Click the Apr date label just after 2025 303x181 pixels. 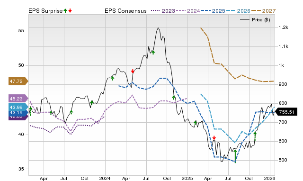208,178
